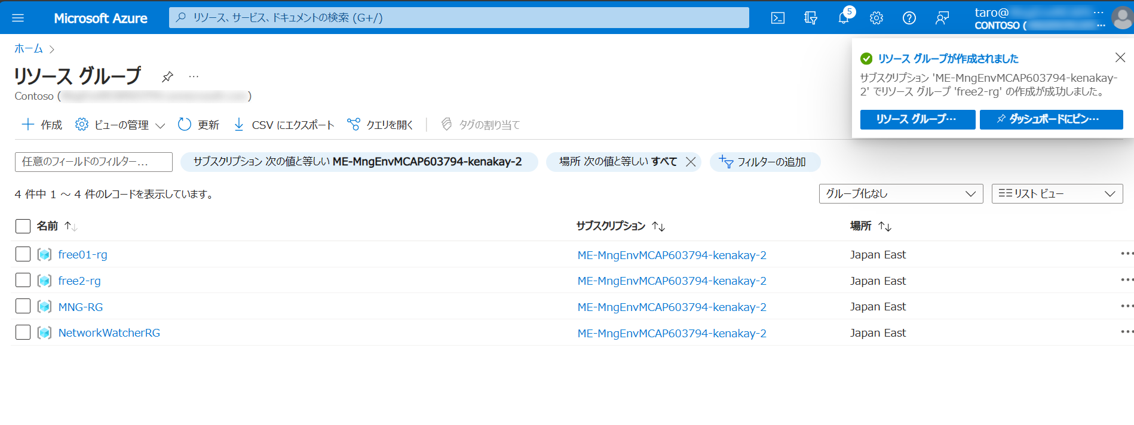The image size is (1134, 425).
Task: Open the help question mark icon
Action: click(909, 18)
